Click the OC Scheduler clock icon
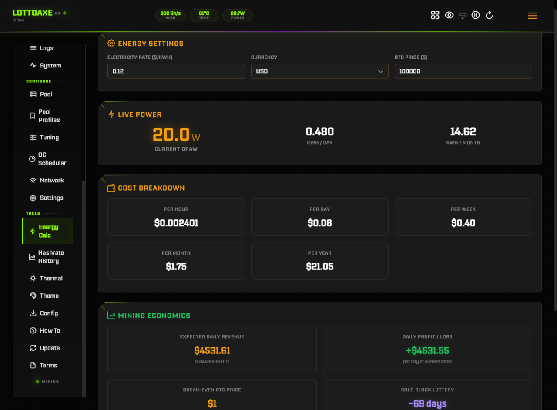 [32, 159]
